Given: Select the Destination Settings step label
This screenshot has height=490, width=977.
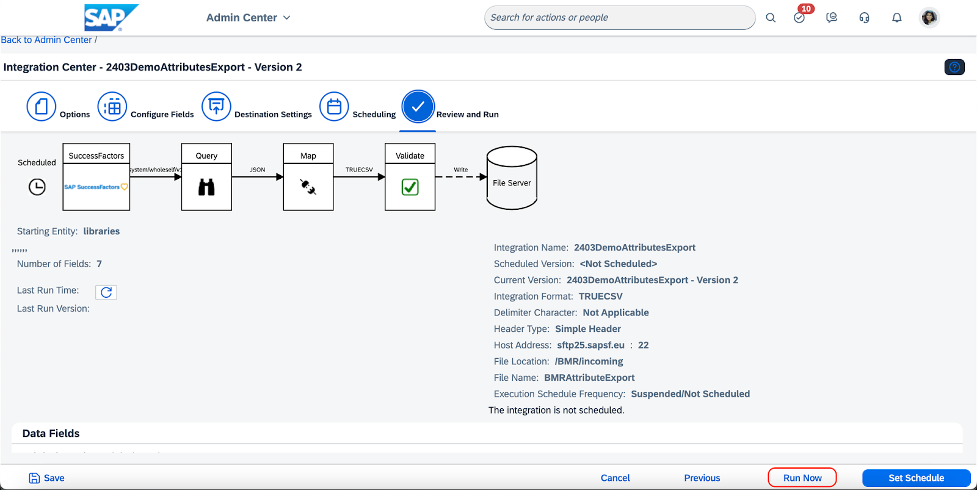Looking at the screenshot, I should (273, 115).
